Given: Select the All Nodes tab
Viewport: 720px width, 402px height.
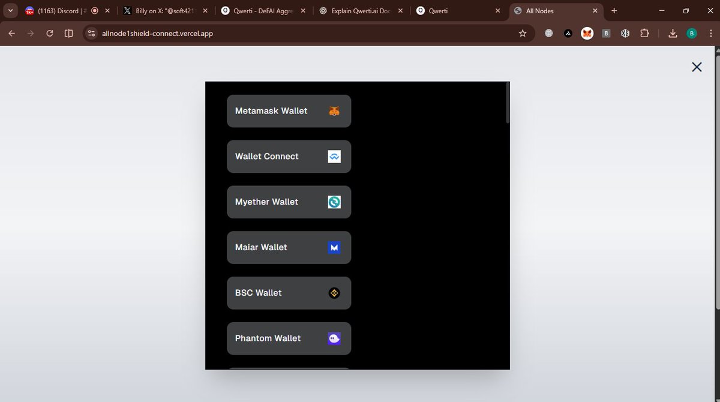Looking at the screenshot, I should (555, 11).
